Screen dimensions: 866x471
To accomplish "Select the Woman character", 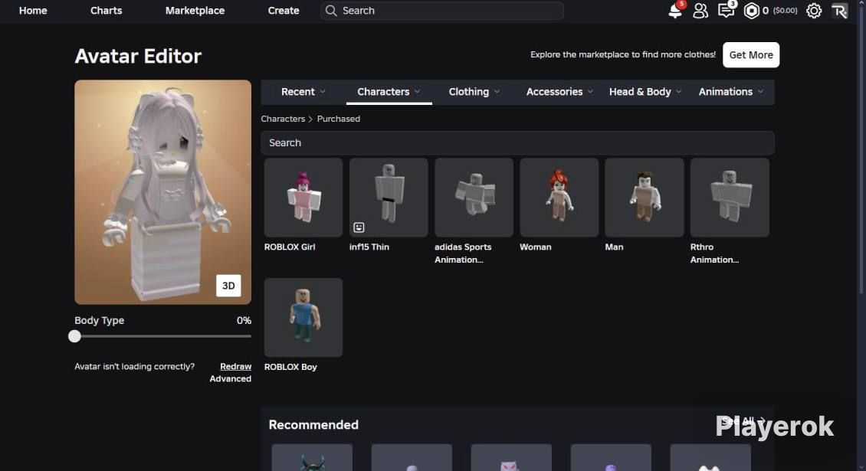I will pyautogui.click(x=559, y=198).
